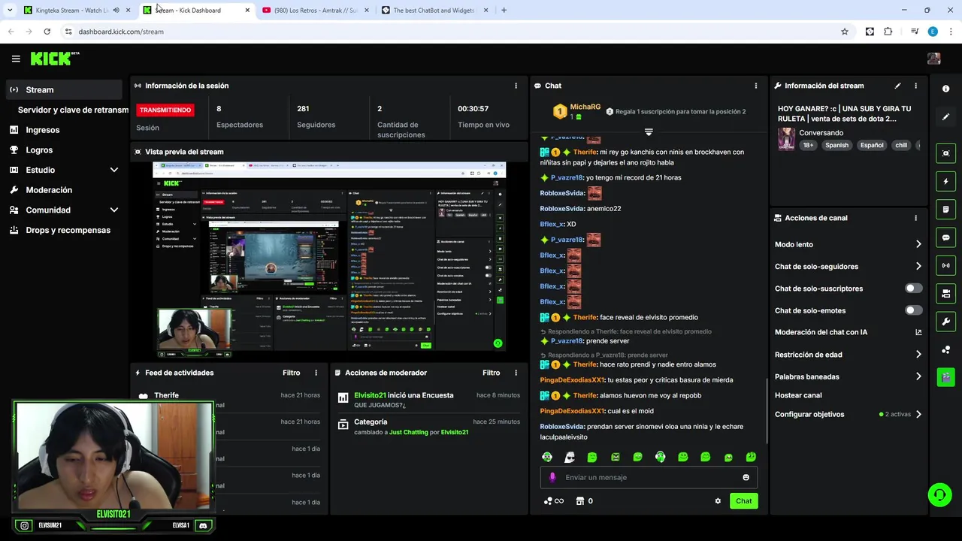Click Elvisito21 link in the Encuesta entry
The image size is (962, 541).
pos(371,395)
